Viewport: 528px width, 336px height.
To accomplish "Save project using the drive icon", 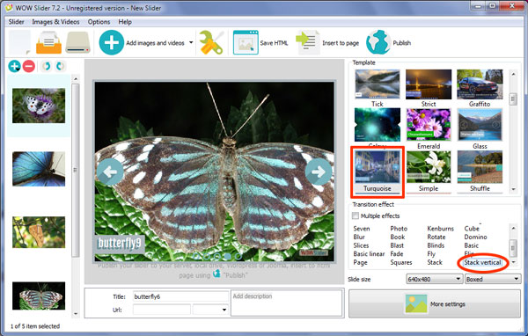I will [77, 43].
